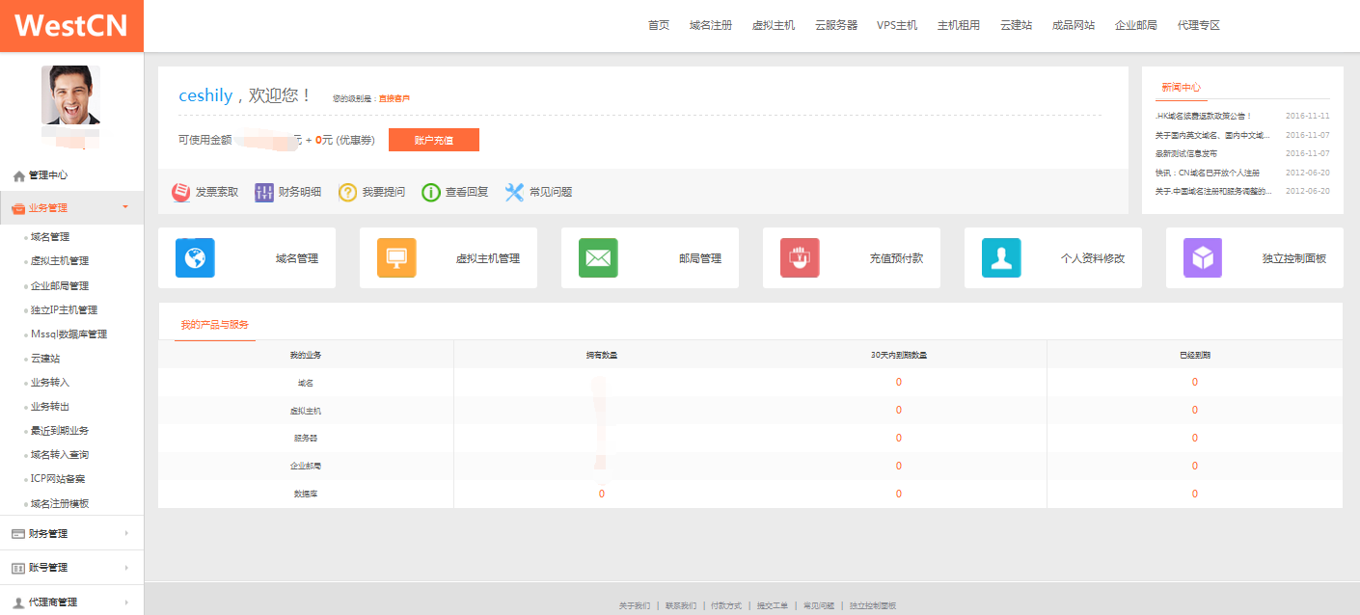Viewport: 1360px width, 615px height.
Task: Expand the 代理商管理 sidebar section
Action: pos(71,602)
